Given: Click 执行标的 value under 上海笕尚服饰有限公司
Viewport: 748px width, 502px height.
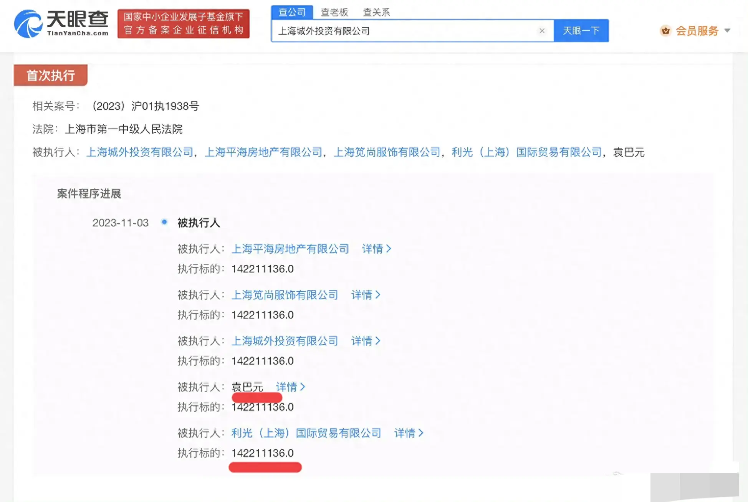Looking at the screenshot, I should coord(263,315).
